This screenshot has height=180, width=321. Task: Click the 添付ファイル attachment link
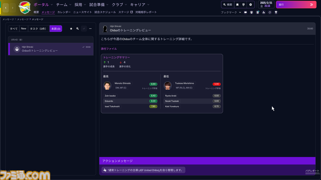[x=109, y=49]
